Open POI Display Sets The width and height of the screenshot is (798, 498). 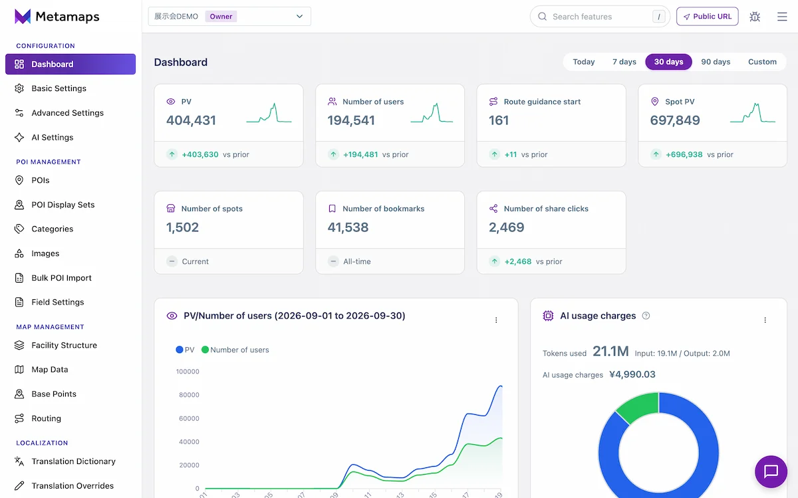click(x=70, y=205)
